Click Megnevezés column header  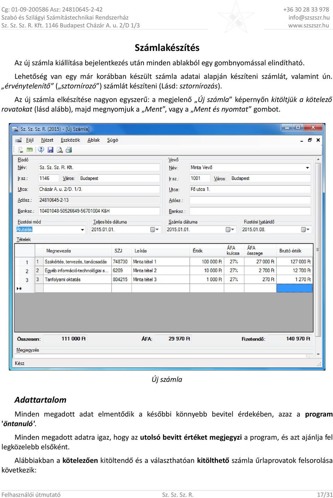[77, 251]
